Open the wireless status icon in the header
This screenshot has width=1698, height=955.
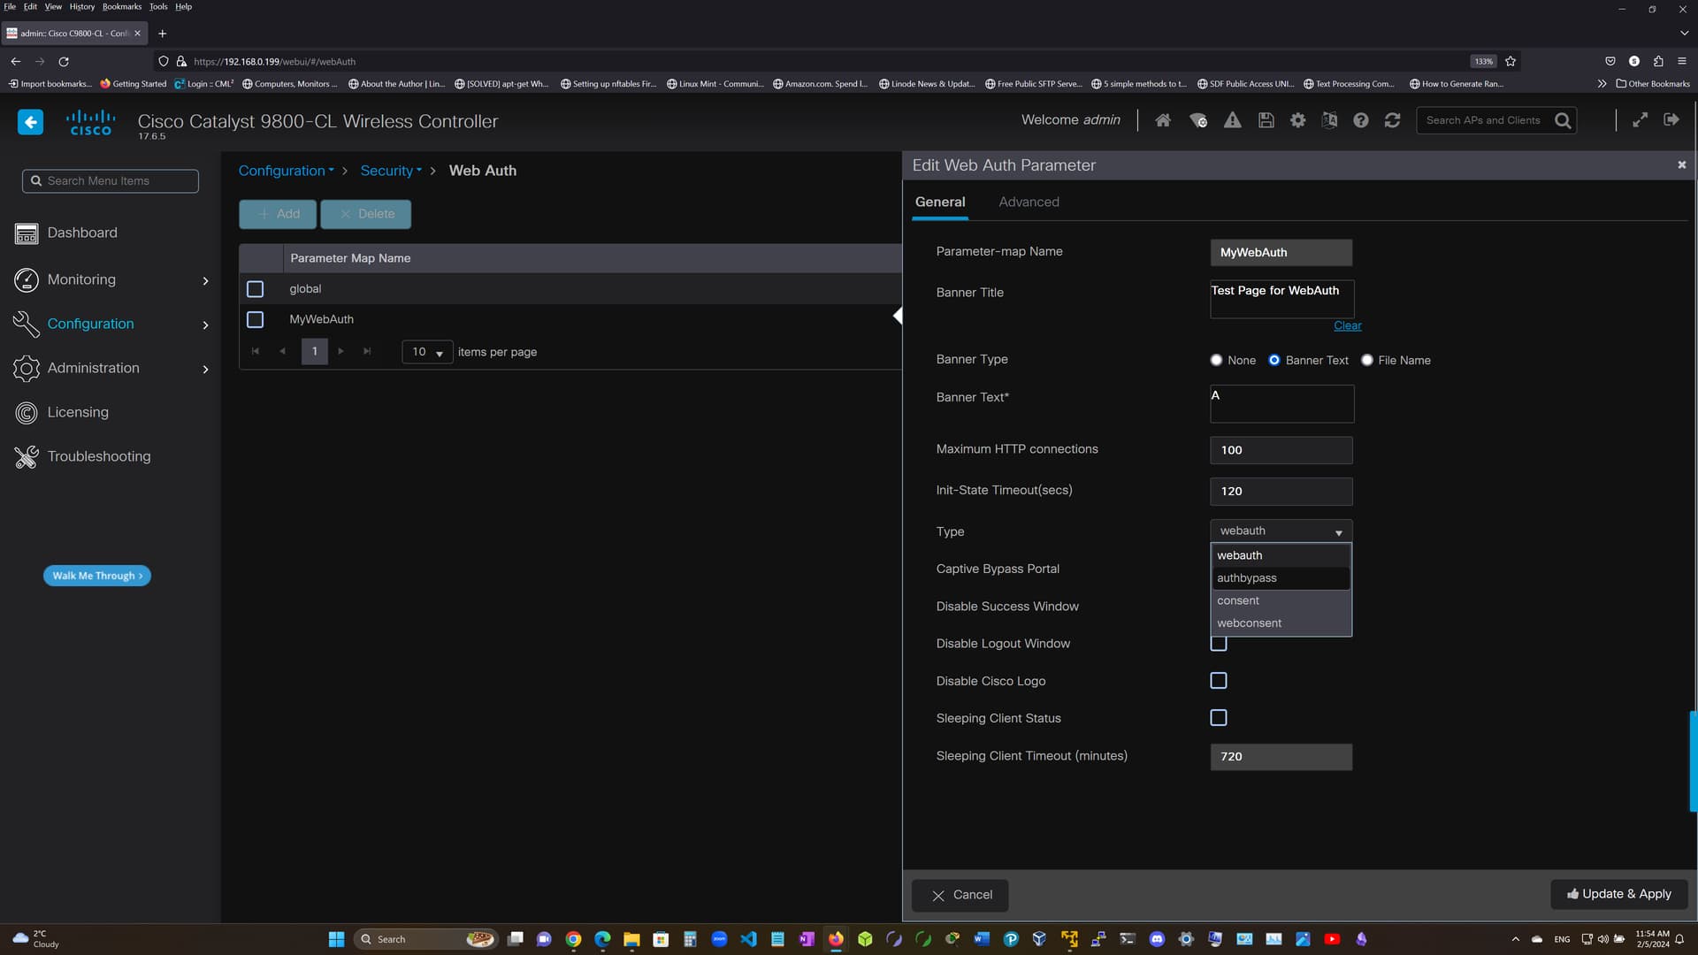pyautogui.click(x=1198, y=120)
